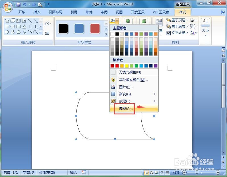Select the straight line shape

tap(30, 20)
